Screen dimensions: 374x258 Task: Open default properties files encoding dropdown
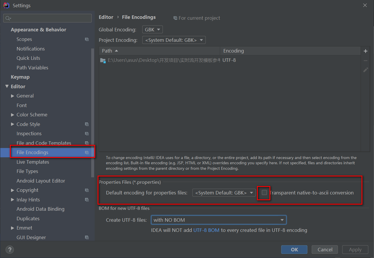(224, 193)
